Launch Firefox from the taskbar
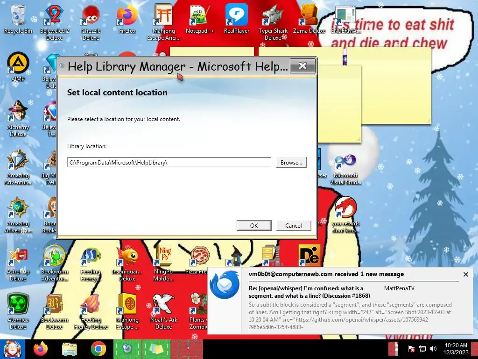 (x=41, y=349)
